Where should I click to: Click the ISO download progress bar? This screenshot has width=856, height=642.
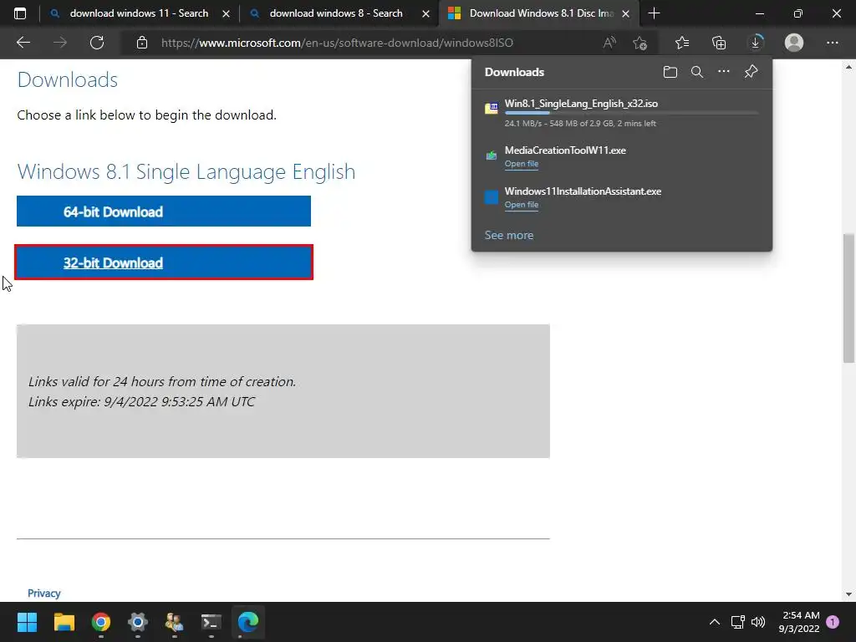[x=632, y=113]
